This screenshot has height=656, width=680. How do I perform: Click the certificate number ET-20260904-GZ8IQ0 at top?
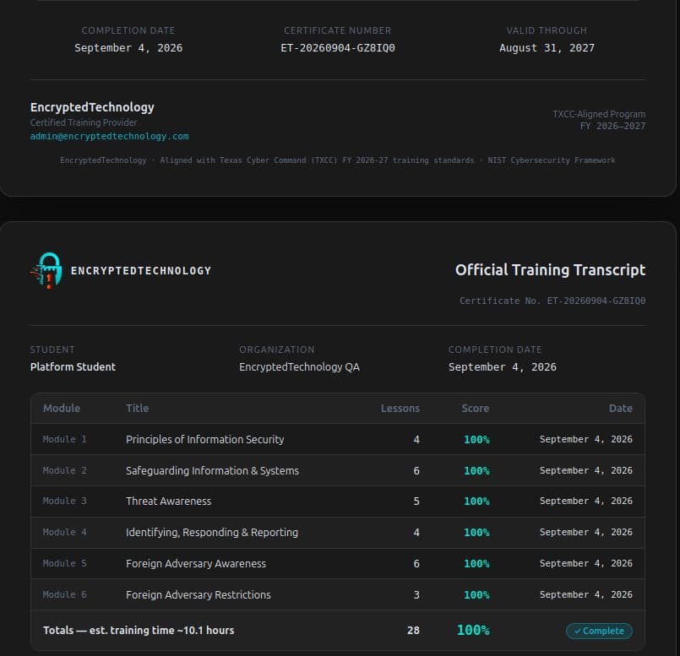(338, 47)
